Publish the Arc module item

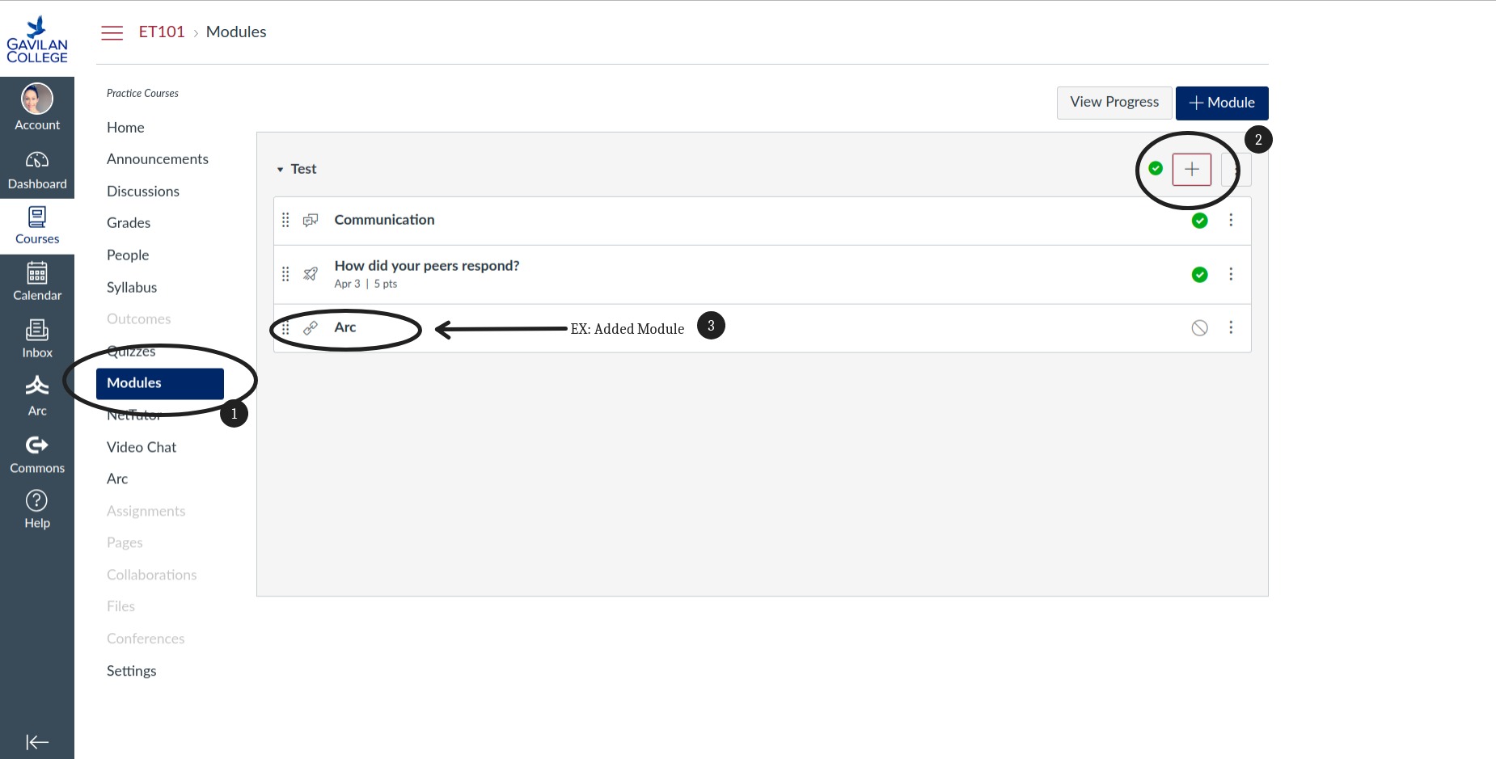coord(1199,328)
